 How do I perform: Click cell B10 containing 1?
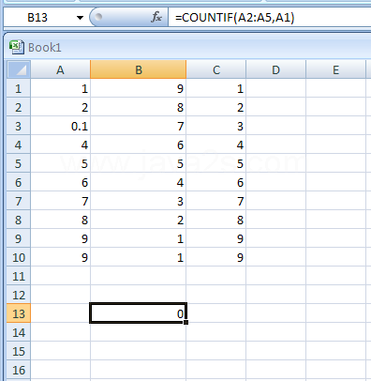[139, 257]
